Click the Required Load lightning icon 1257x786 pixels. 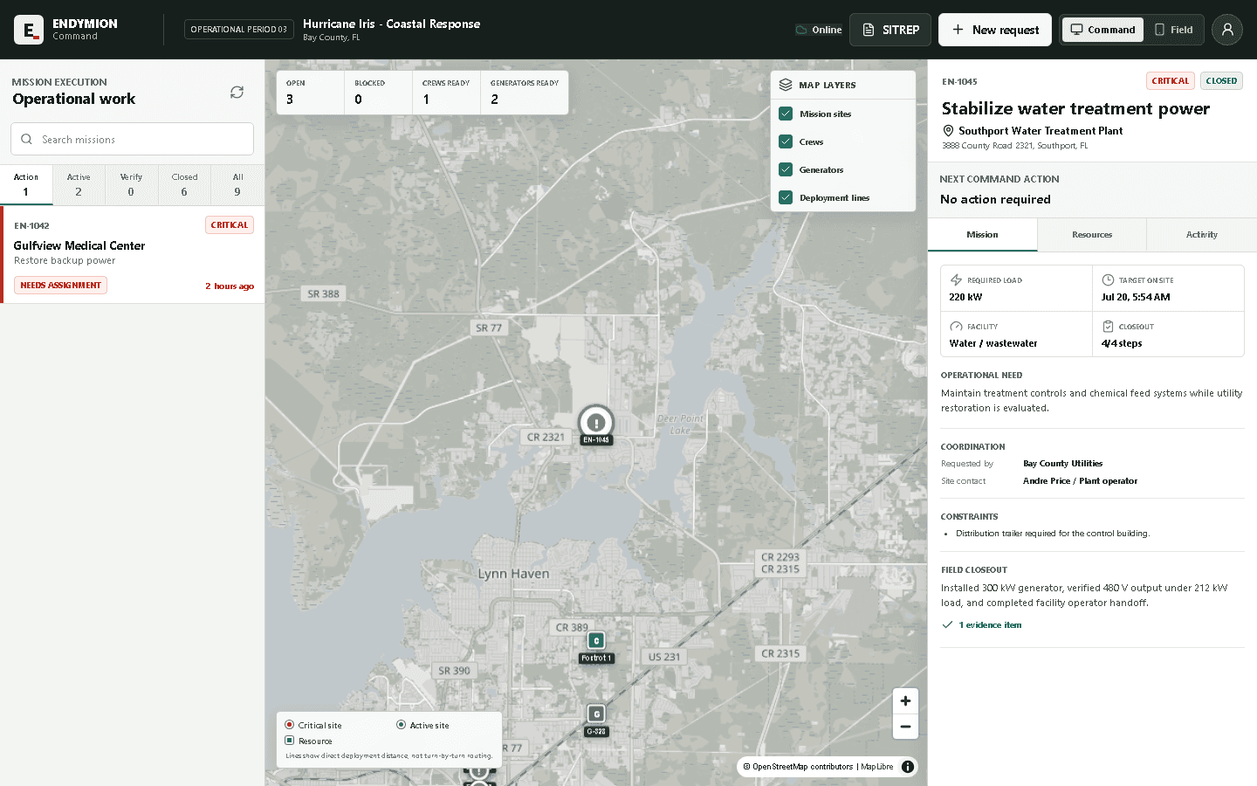[956, 280]
